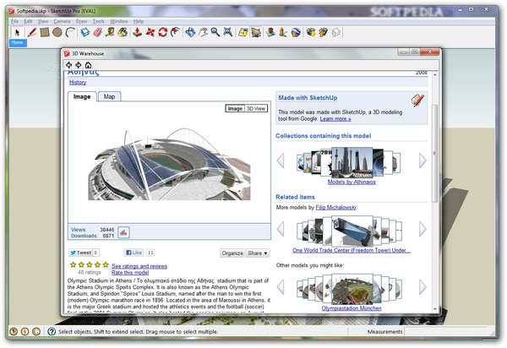Open See ratings and reviews link

[x=139, y=266]
